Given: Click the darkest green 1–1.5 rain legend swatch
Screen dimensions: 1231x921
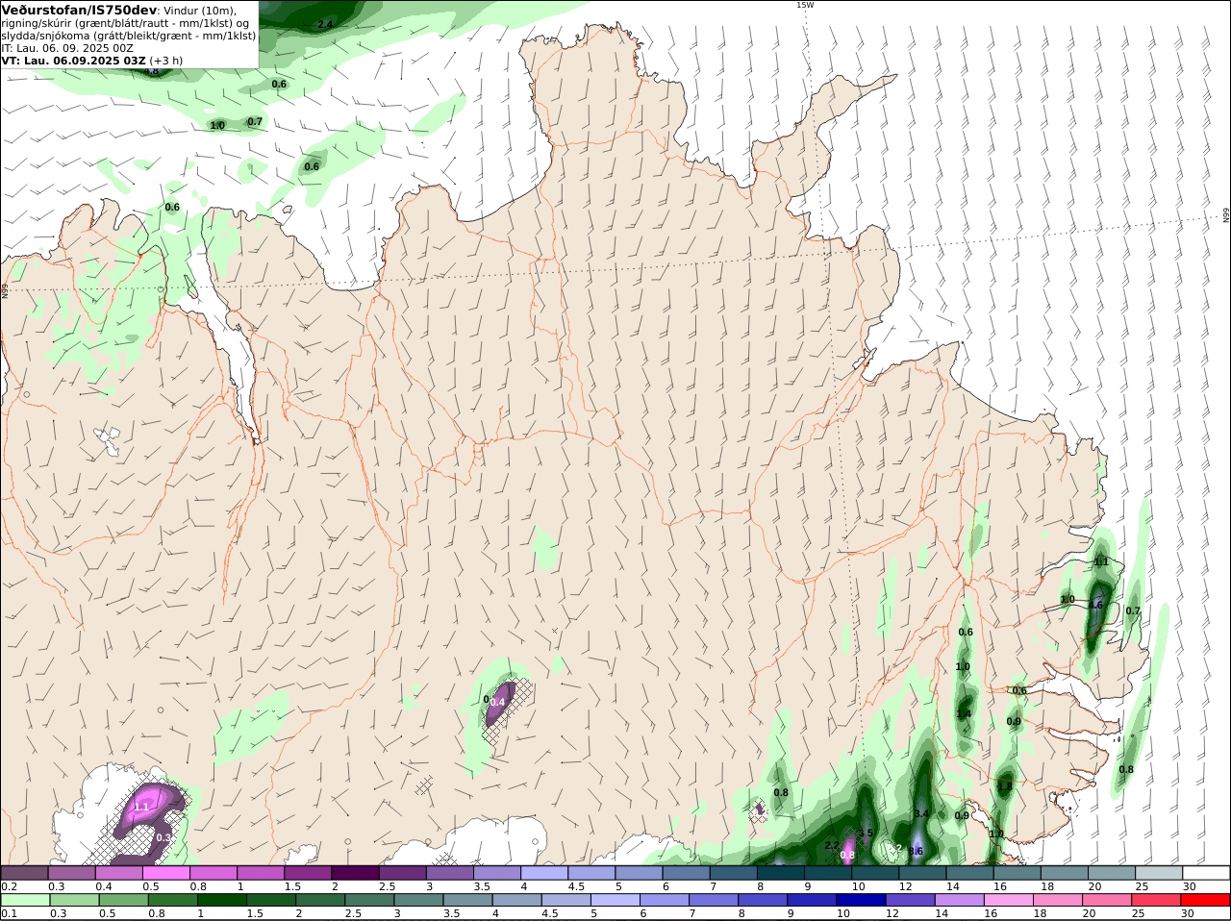Looking at the screenshot, I should (220, 900).
